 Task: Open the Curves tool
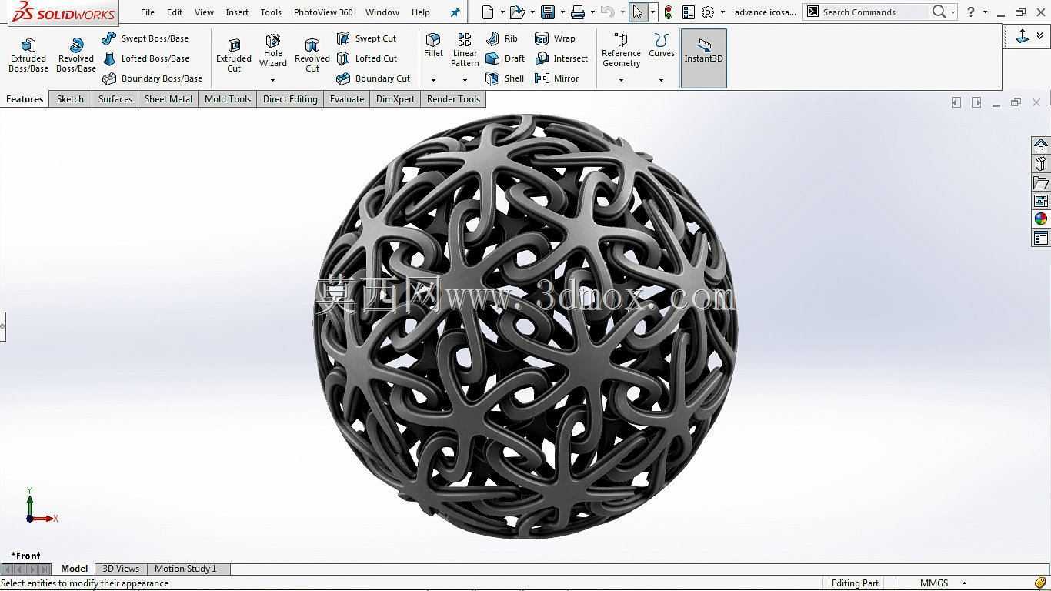[661, 45]
